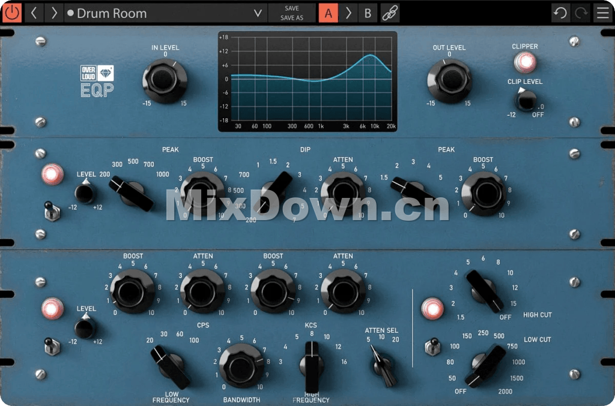615x406 pixels.
Task: Go to the next preset arrow
Action: point(53,13)
